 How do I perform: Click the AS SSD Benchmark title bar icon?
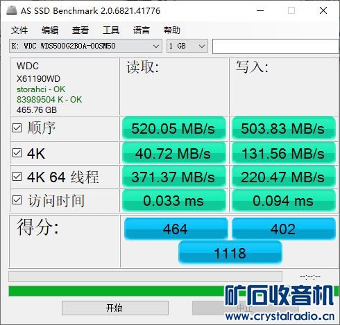[12, 10]
